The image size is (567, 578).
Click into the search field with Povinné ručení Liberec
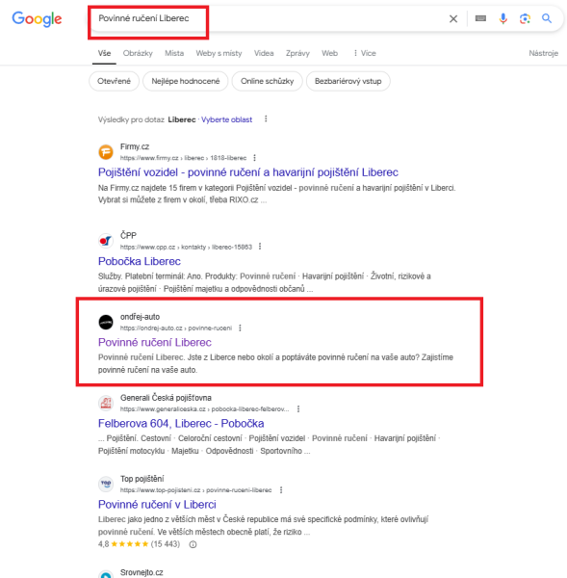(x=266, y=18)
